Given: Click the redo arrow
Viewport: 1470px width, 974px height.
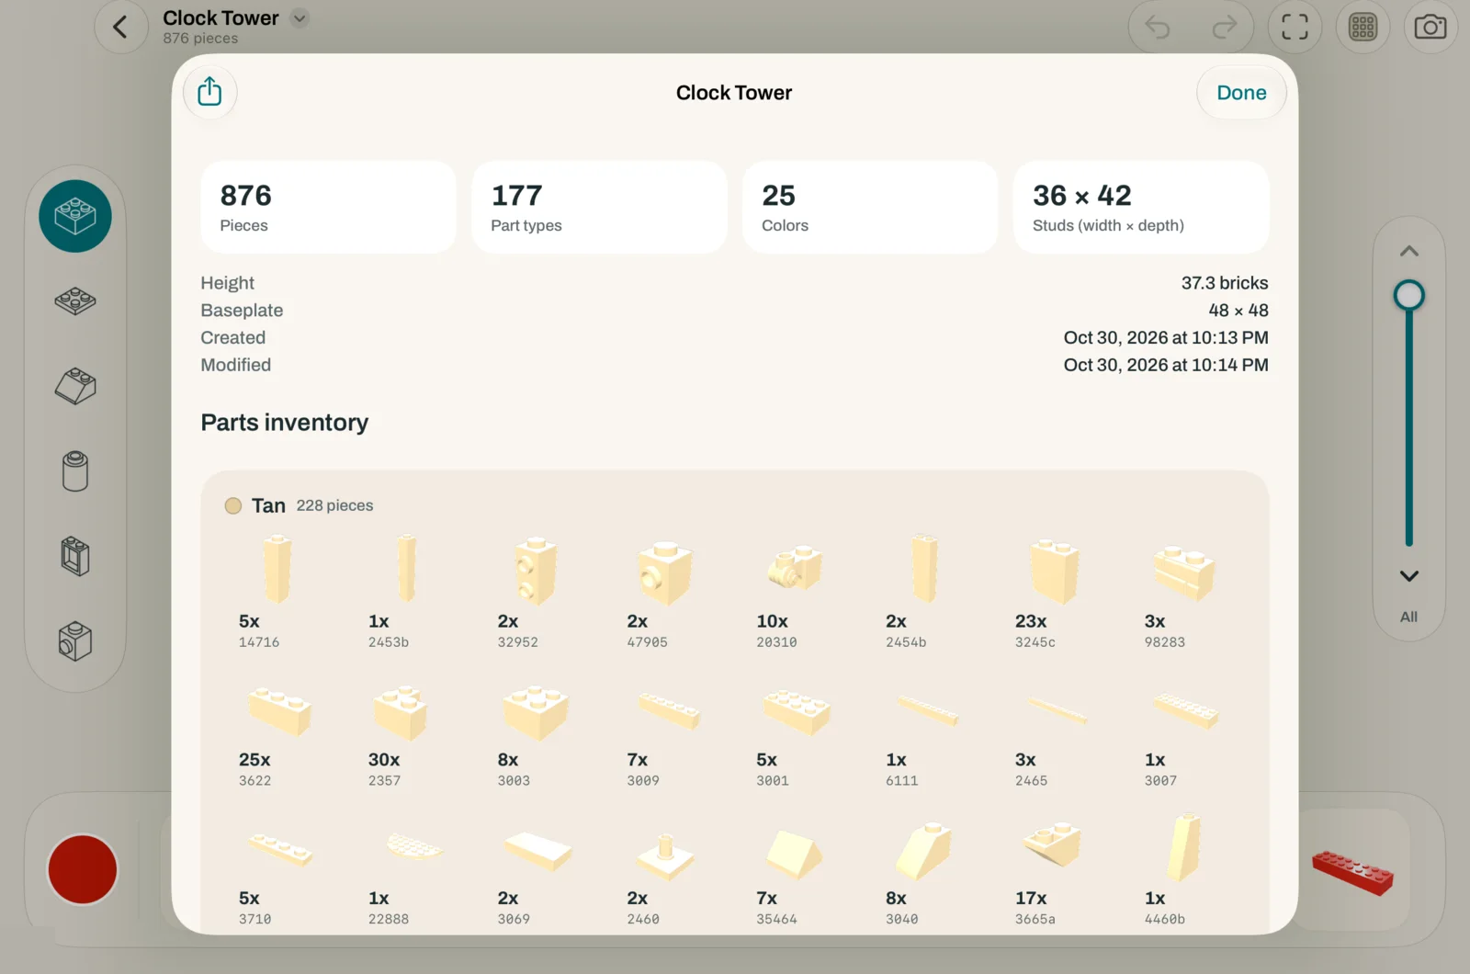Looking at the screenshot, I should [x=1225, y=28].
